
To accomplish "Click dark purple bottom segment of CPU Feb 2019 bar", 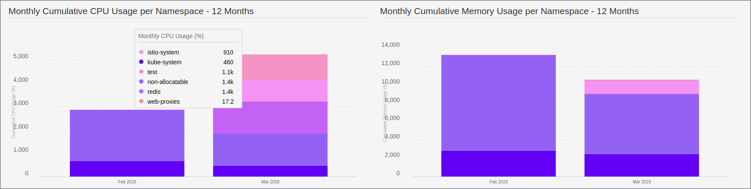I will click(x=127, y=168).
